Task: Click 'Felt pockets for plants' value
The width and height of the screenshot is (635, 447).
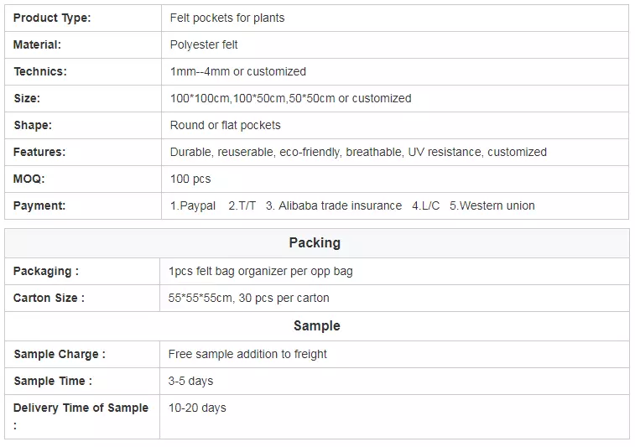Action: 226,18
